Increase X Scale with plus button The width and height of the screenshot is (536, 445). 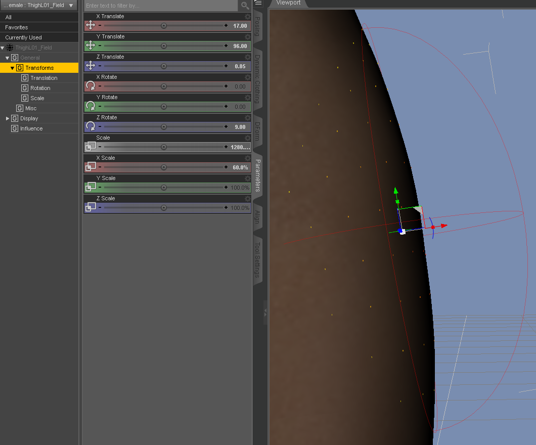coord(226,167)
